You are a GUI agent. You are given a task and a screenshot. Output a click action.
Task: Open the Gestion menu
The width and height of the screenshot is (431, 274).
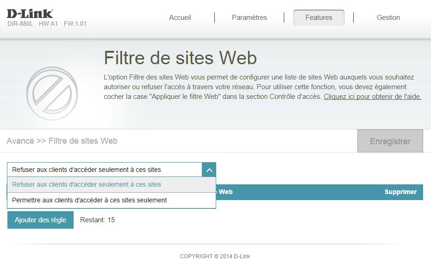tap(388, 18)
